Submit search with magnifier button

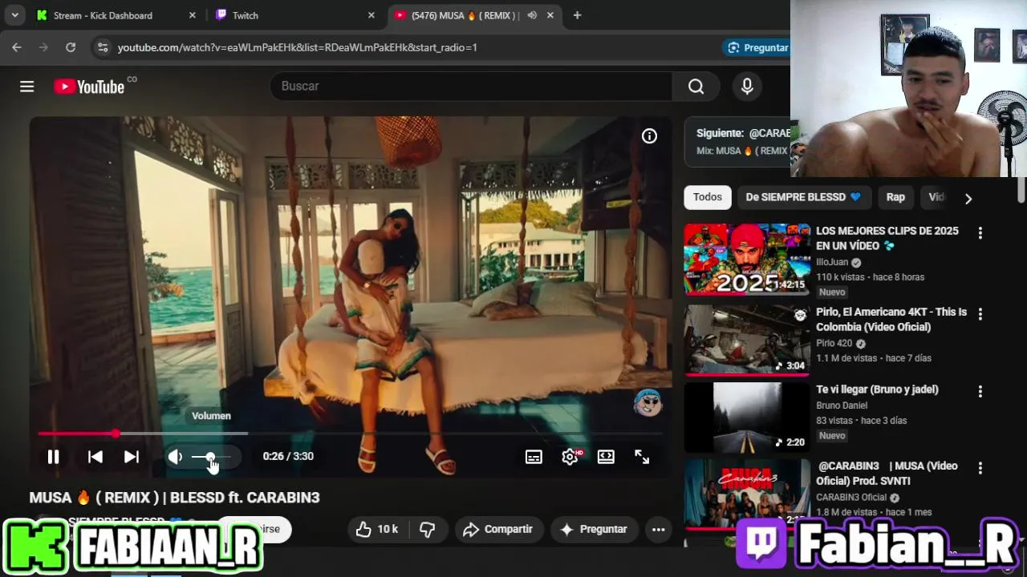pos(696,86)
